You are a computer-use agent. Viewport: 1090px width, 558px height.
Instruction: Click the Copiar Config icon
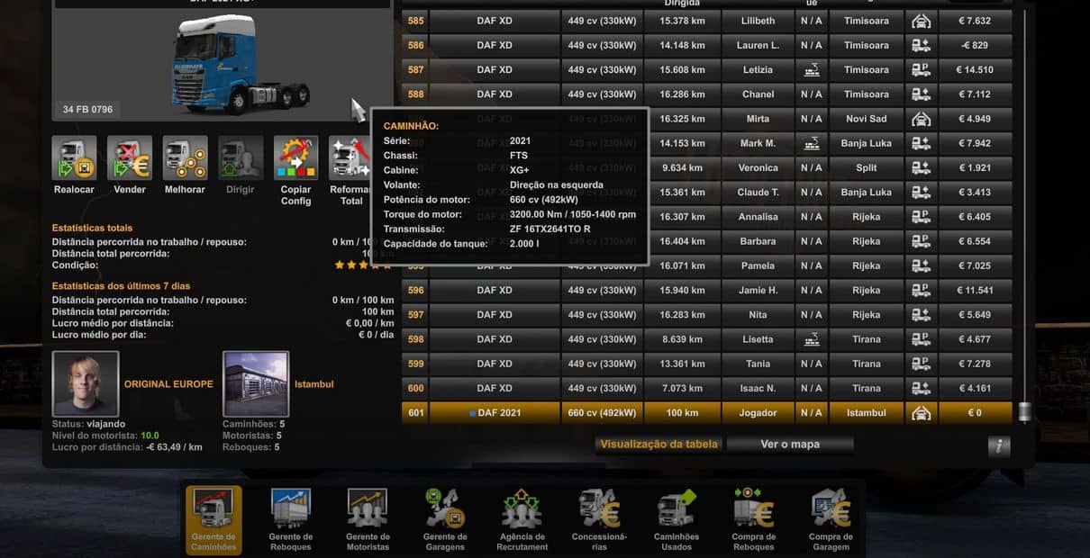[295, 158]
